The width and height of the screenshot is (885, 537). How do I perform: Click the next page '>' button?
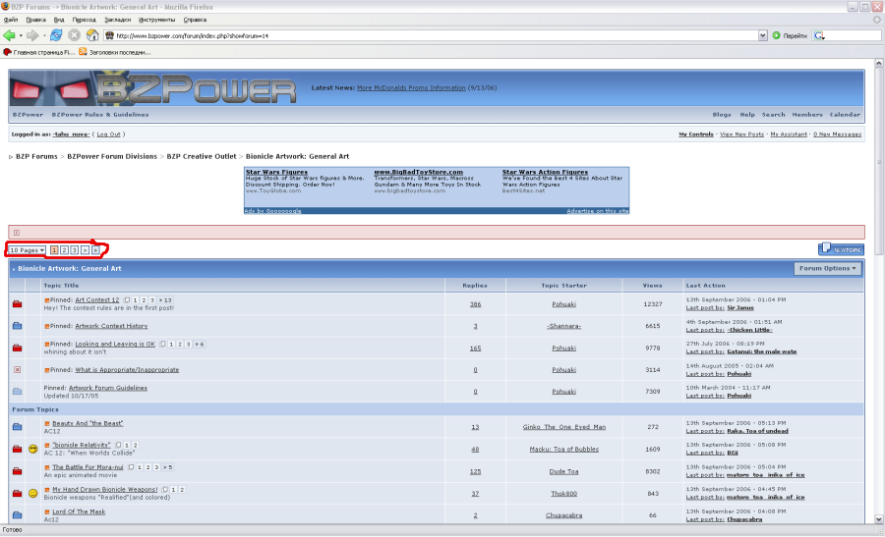pyautogui.click(x=85, y=250)
